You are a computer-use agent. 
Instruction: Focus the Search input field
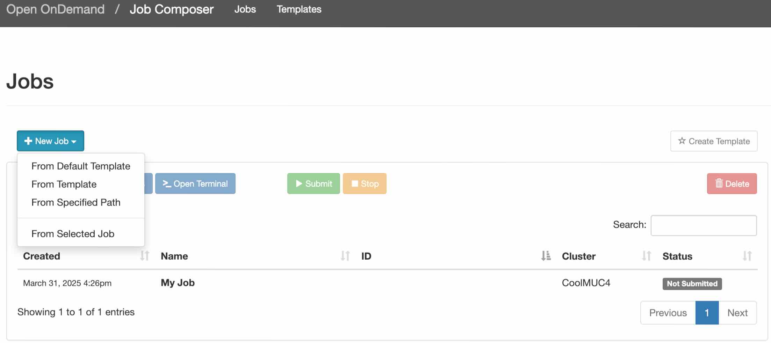point(704,225)
